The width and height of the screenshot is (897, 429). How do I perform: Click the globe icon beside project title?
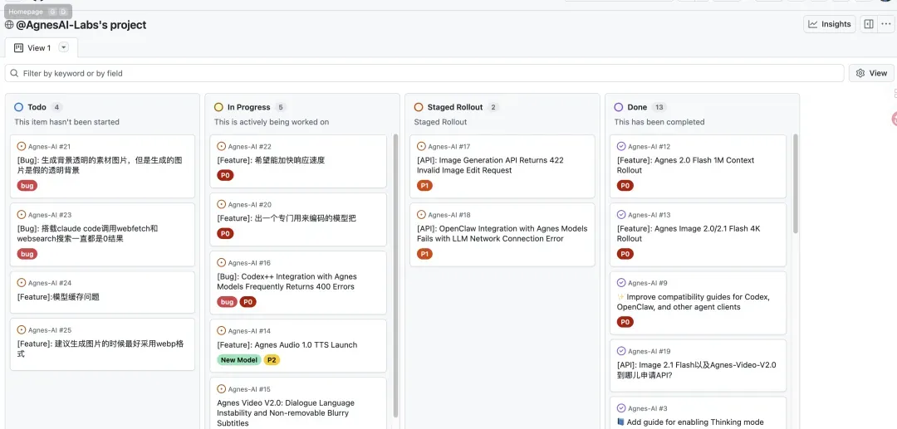9,25
